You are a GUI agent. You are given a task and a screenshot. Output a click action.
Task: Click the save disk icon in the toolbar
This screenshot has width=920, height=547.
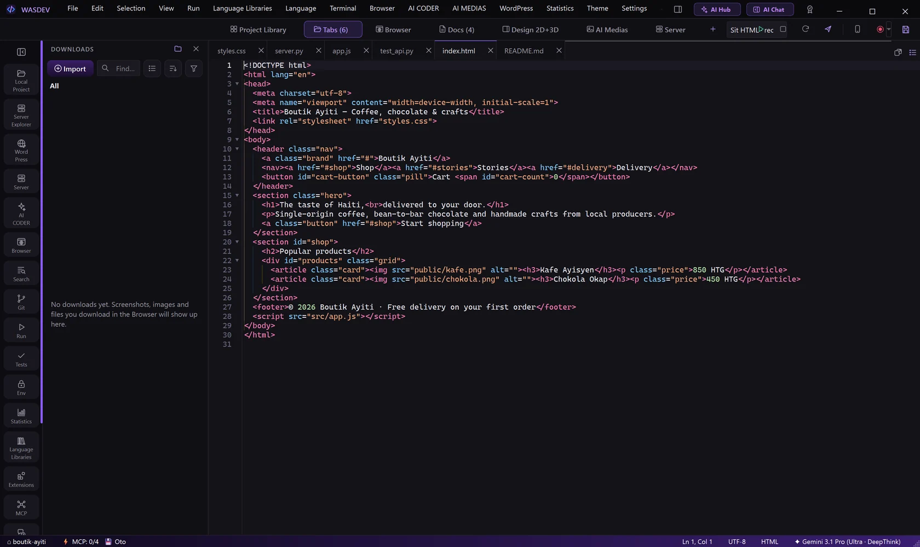(906, 30)
